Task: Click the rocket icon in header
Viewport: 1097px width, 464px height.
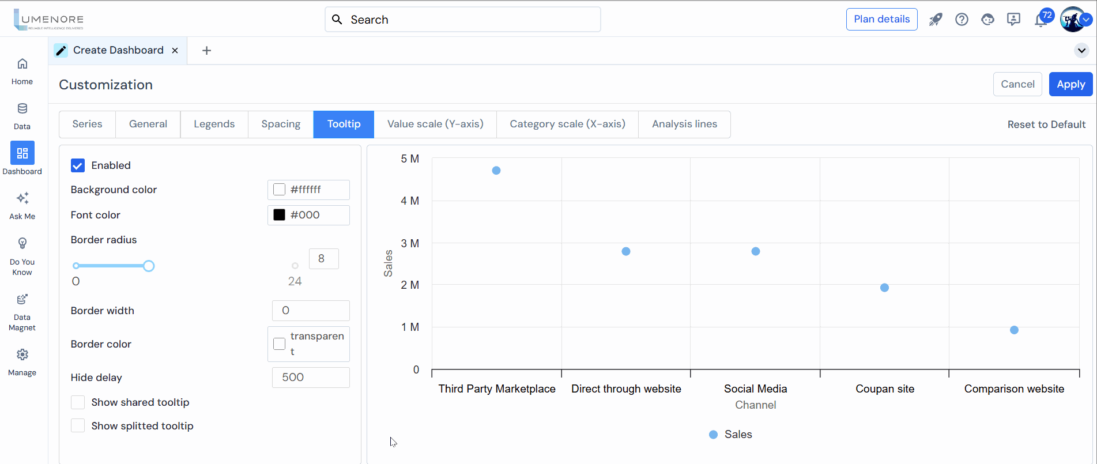Action: [935, 20]
